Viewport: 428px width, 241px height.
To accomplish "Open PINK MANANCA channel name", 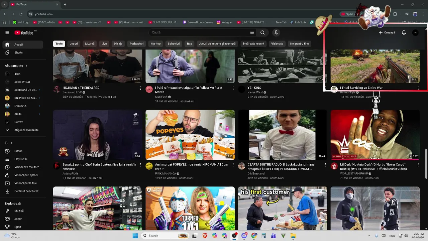I will point(166,174).
